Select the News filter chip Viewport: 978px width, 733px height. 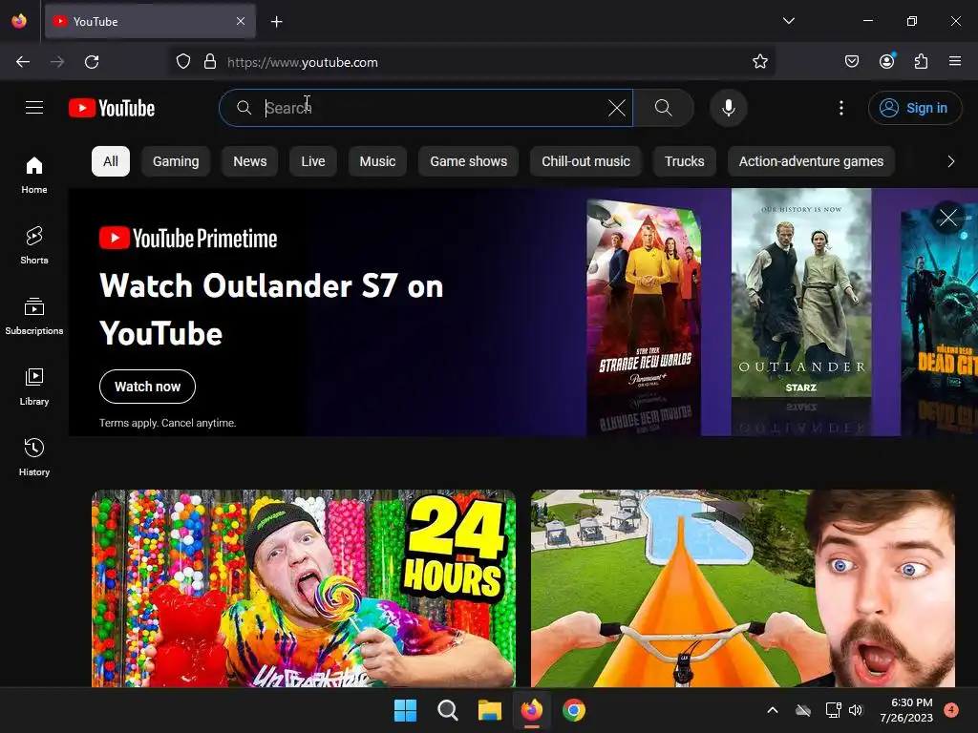click(x=250, y=161)
